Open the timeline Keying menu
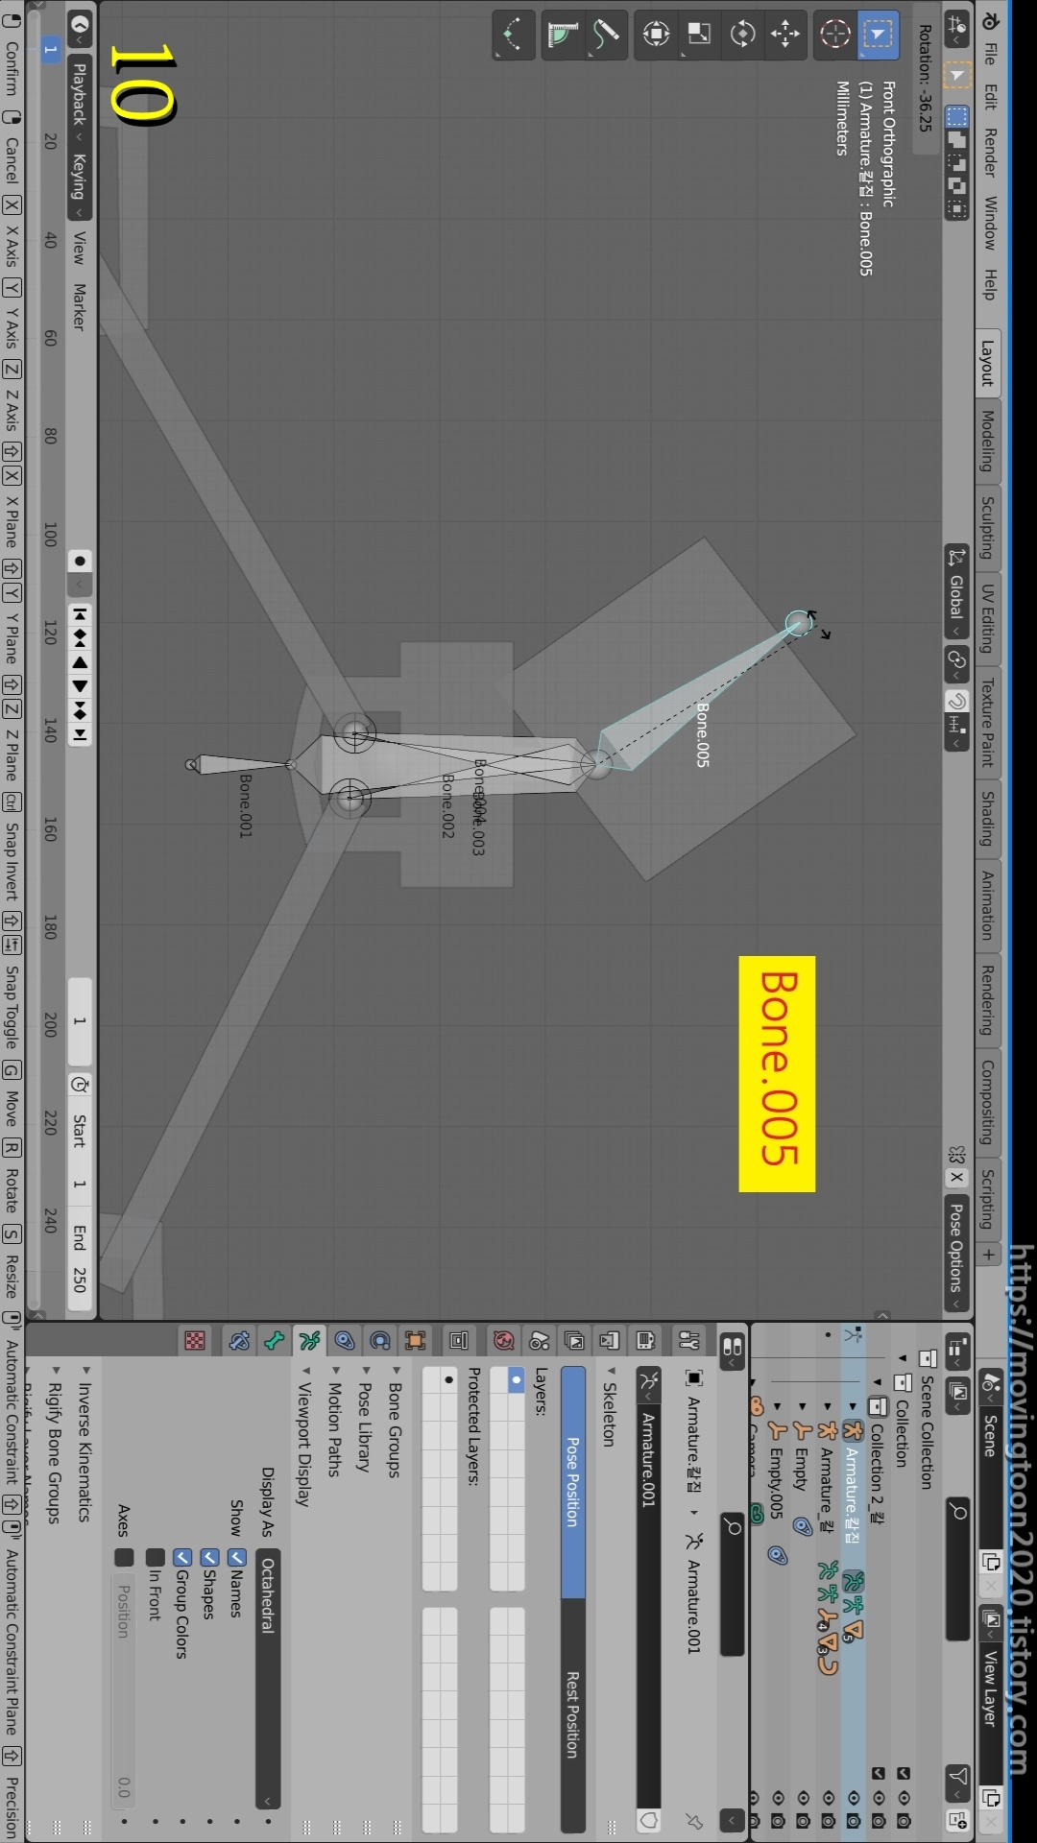The width and height of the screenshot is (1037, 1843). [80, 184]
